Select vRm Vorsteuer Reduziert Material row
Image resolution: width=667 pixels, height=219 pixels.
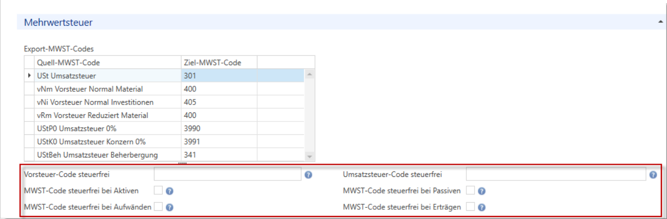coord(165,116)
